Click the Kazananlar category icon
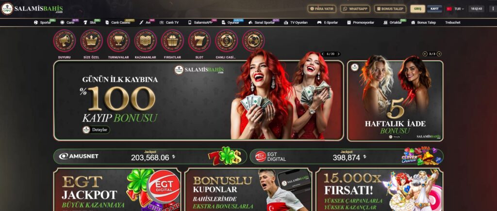 coord(146,41)
